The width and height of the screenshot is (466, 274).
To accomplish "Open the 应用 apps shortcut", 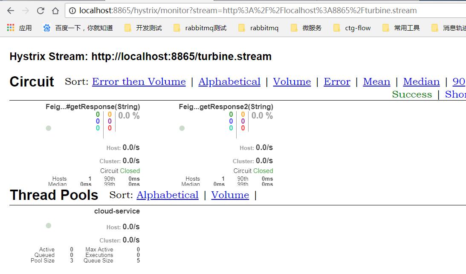I will (x=19, y=28).
